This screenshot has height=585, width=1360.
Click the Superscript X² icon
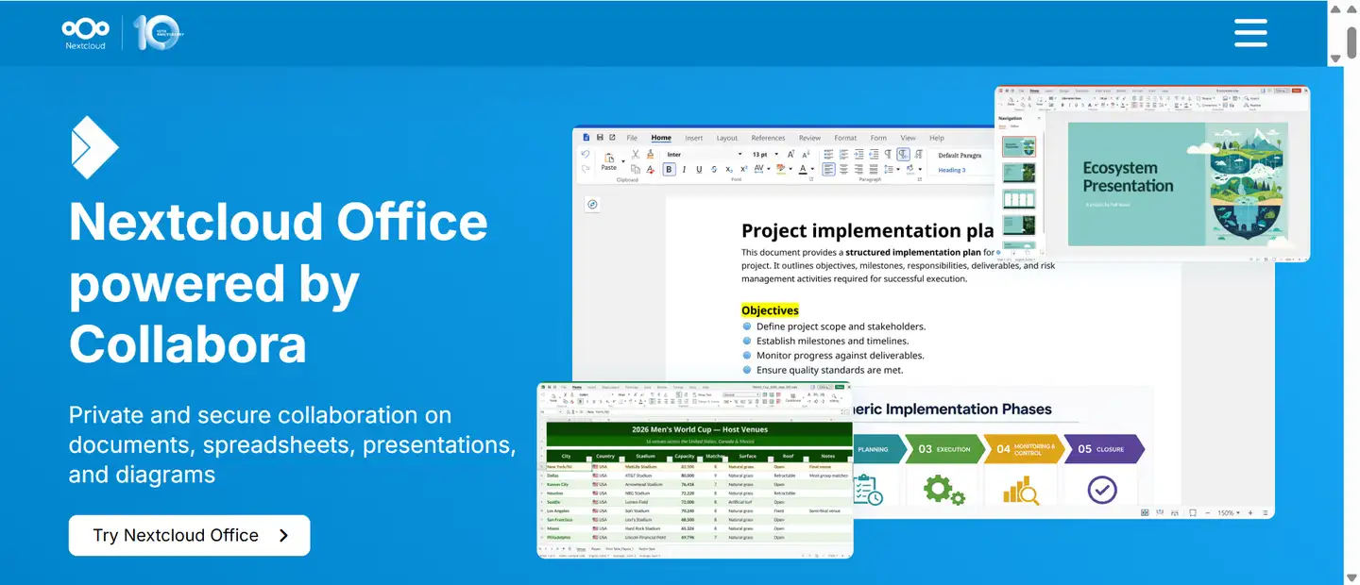pos(744,170)
